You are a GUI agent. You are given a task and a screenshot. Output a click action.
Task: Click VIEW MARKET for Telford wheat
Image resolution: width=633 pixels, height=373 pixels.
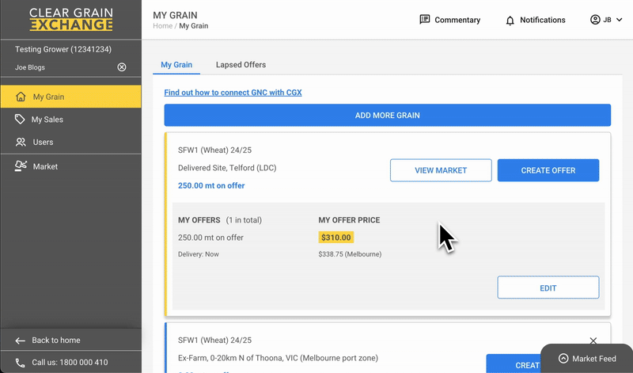pos(441,170)
